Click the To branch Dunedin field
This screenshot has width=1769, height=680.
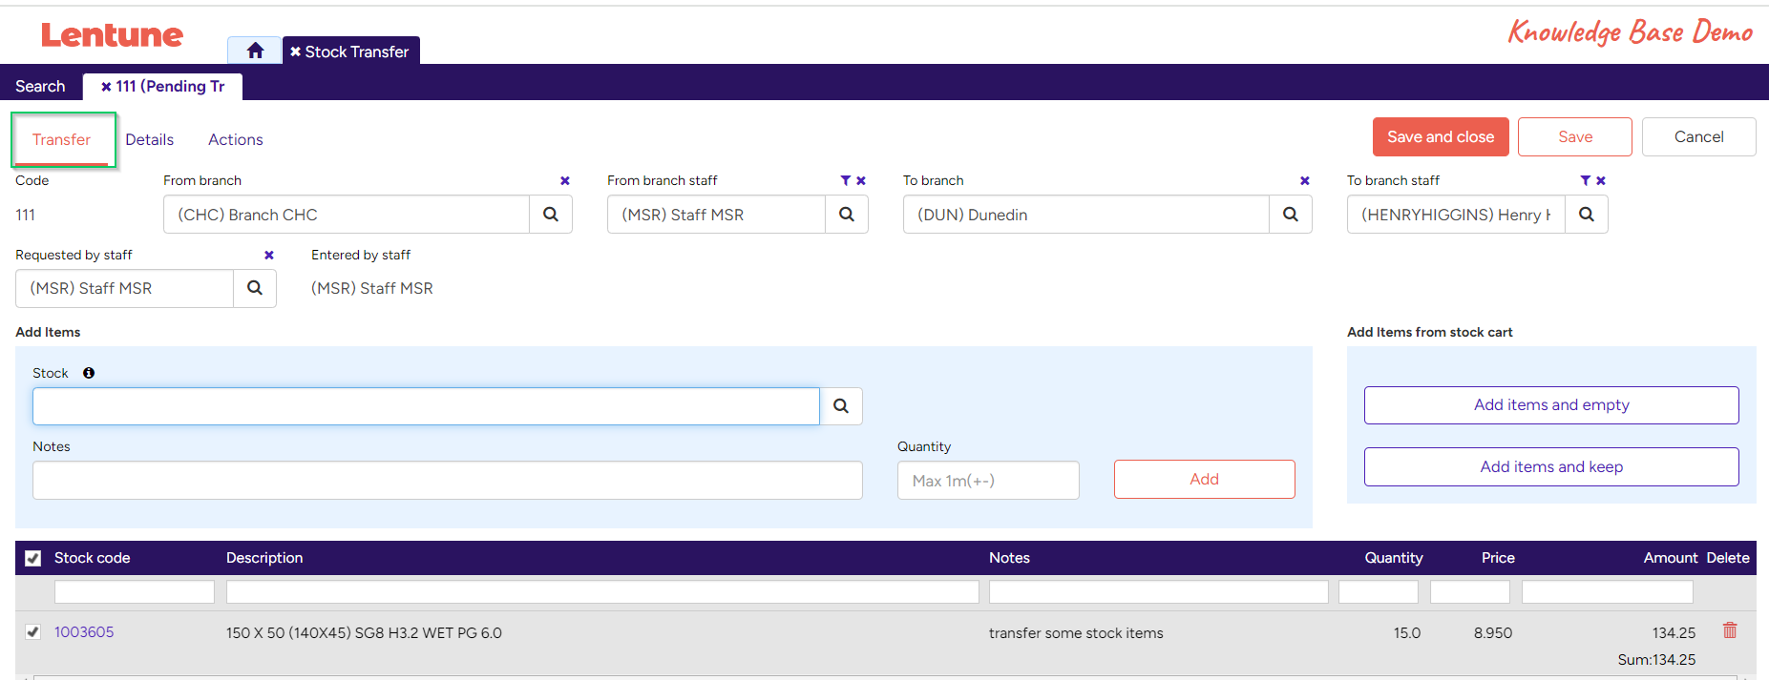tap(1086, 215)
